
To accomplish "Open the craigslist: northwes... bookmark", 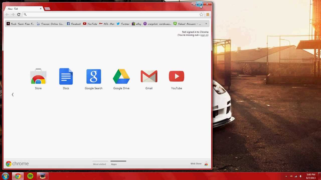I will pyautogui.click(x=157, y=24).
